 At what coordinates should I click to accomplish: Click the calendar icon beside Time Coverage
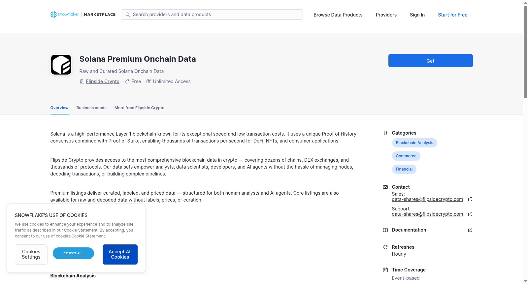[385, 270]
